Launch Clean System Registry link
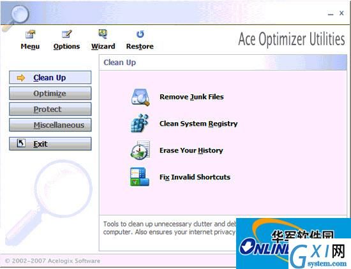Screen dimensions: 351x269 pos(198,124)
